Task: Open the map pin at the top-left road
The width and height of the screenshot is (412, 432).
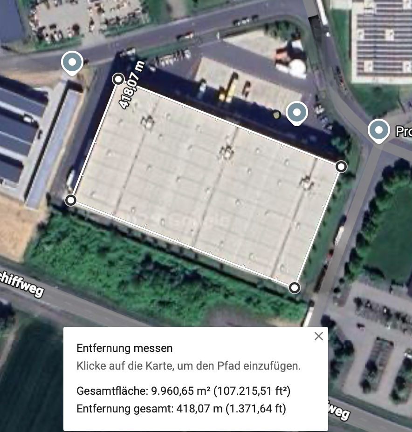Action: tap(72, 63)
